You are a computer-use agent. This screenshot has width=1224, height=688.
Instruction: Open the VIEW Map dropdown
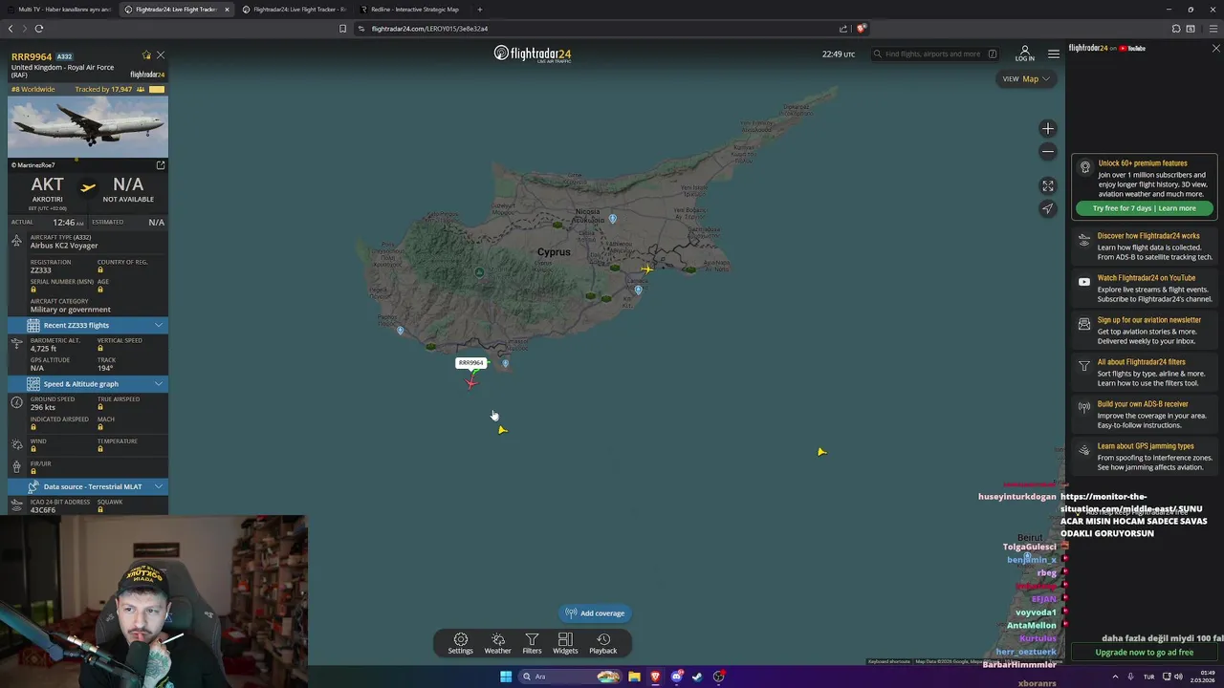coord(1026,79)
